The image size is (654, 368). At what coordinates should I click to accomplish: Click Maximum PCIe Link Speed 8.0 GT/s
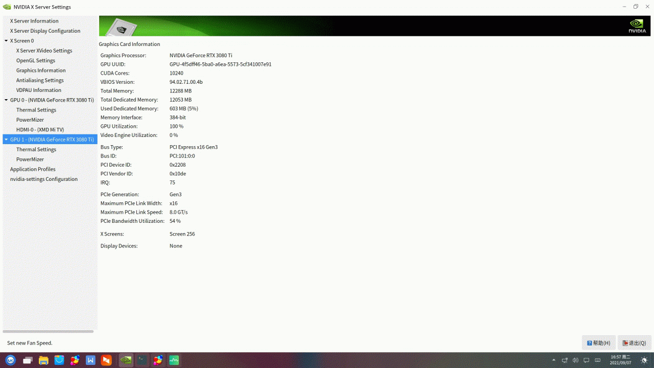point(178,212)
